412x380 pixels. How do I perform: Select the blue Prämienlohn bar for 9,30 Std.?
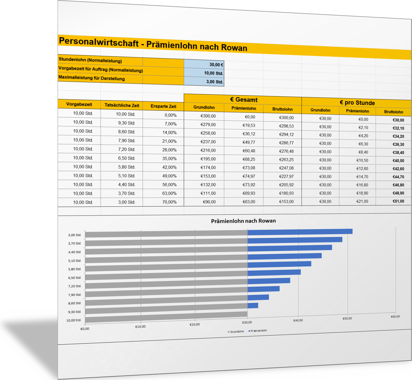tap(253, 305)
